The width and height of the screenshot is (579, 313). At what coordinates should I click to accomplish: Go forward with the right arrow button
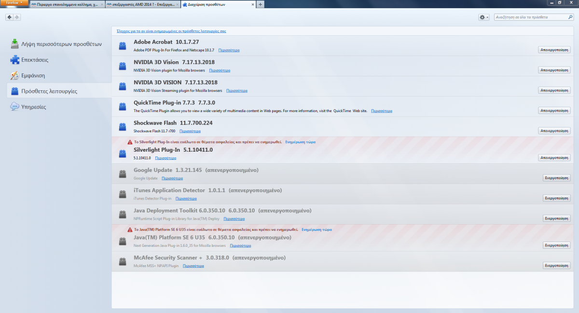17,17
